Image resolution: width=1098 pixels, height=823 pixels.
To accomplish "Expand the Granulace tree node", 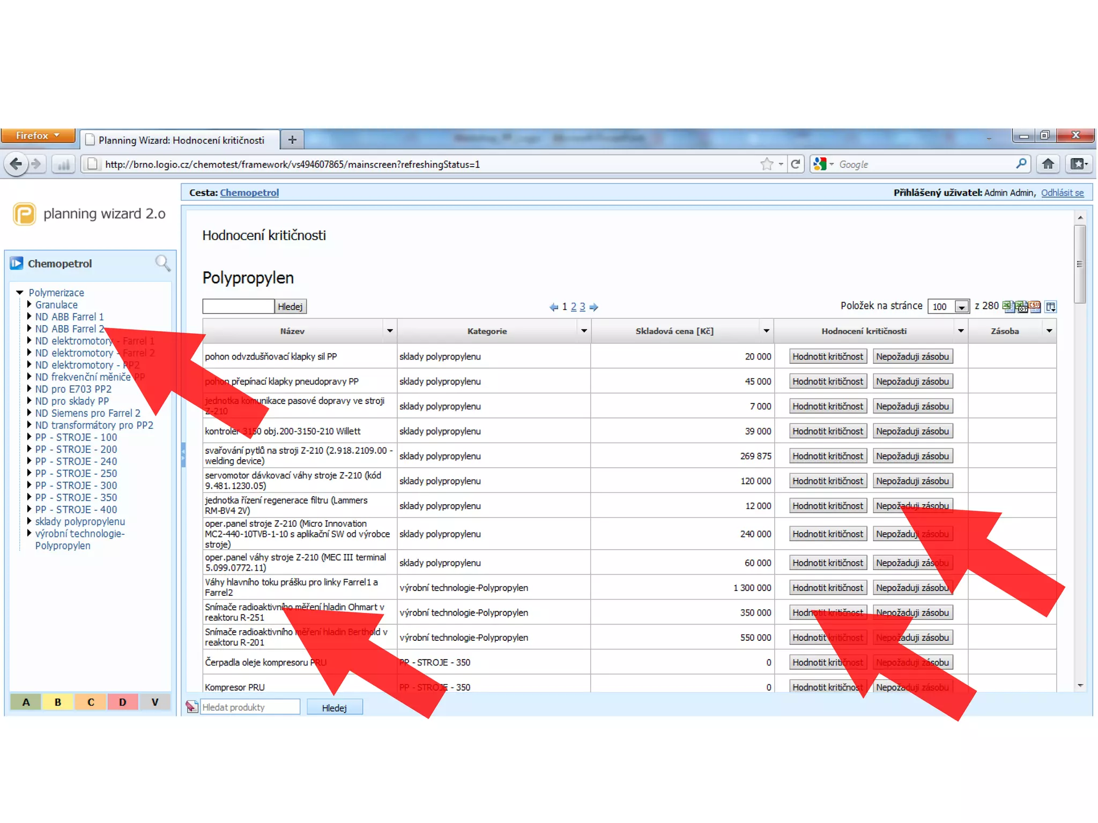I will pyautogui.click(x=29, y=304).
